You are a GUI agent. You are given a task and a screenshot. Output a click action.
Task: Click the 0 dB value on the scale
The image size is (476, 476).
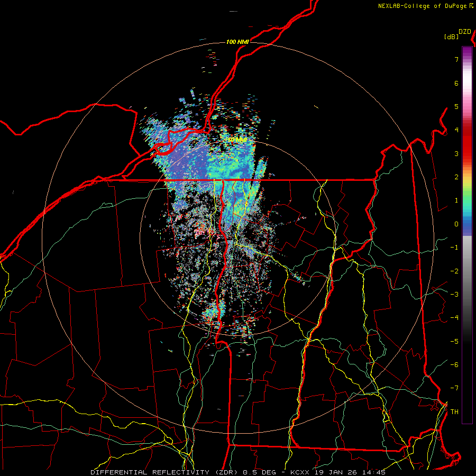(x=456, y=224)
